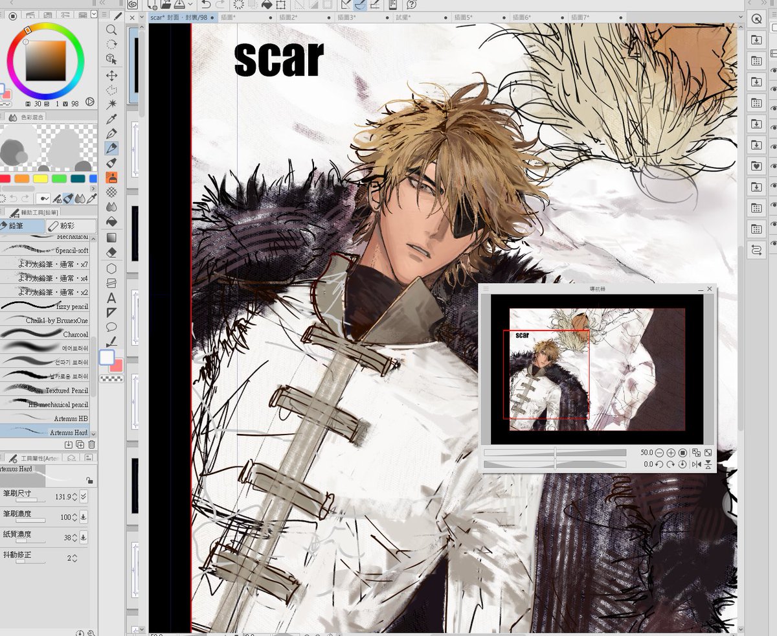Click the Undo arrow in the top toolbar
777x636 pixels.
pos(206,5)
